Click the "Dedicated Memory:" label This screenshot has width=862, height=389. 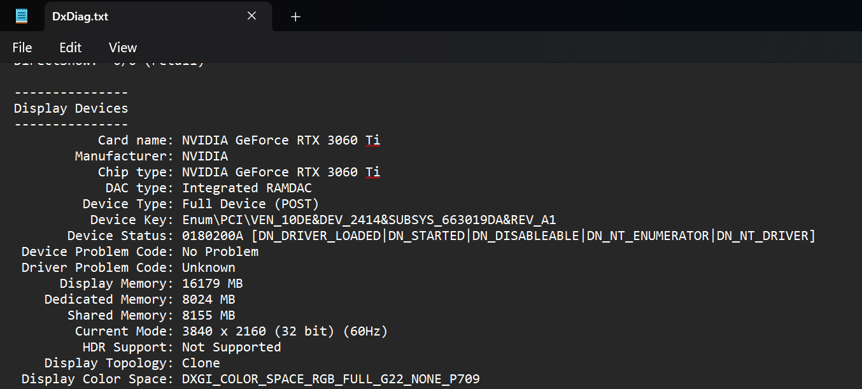(x=110, y=299)
